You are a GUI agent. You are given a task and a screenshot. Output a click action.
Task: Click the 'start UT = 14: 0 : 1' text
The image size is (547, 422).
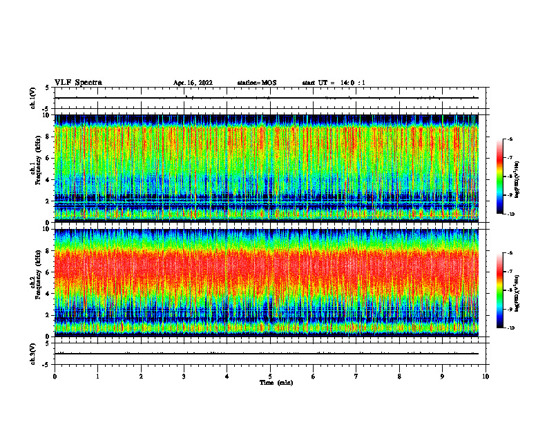pyautogui.click(x=334, y=83)
